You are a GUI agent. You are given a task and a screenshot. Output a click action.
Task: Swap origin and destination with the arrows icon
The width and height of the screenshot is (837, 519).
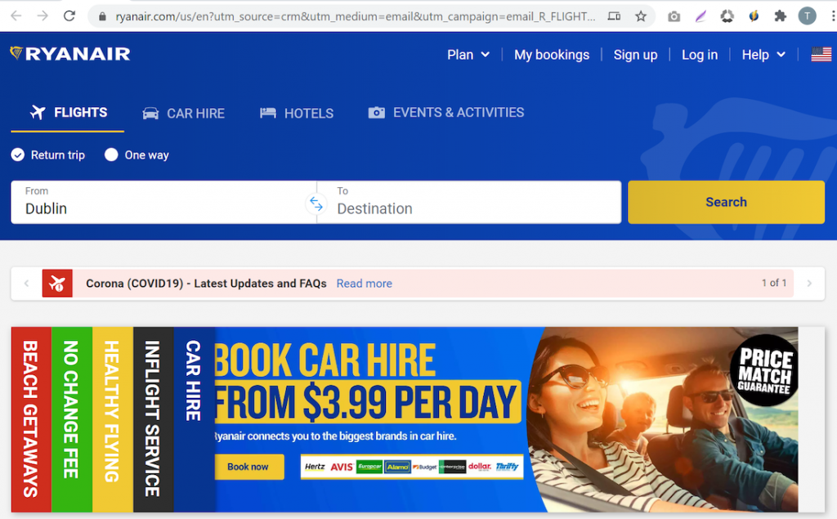click(x=316, y=204)
